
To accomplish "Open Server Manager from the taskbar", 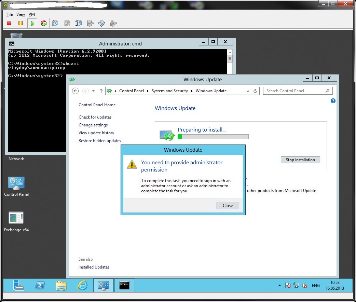I will pos(18,285).
